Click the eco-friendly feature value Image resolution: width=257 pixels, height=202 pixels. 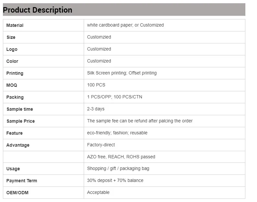pos(117,133)
